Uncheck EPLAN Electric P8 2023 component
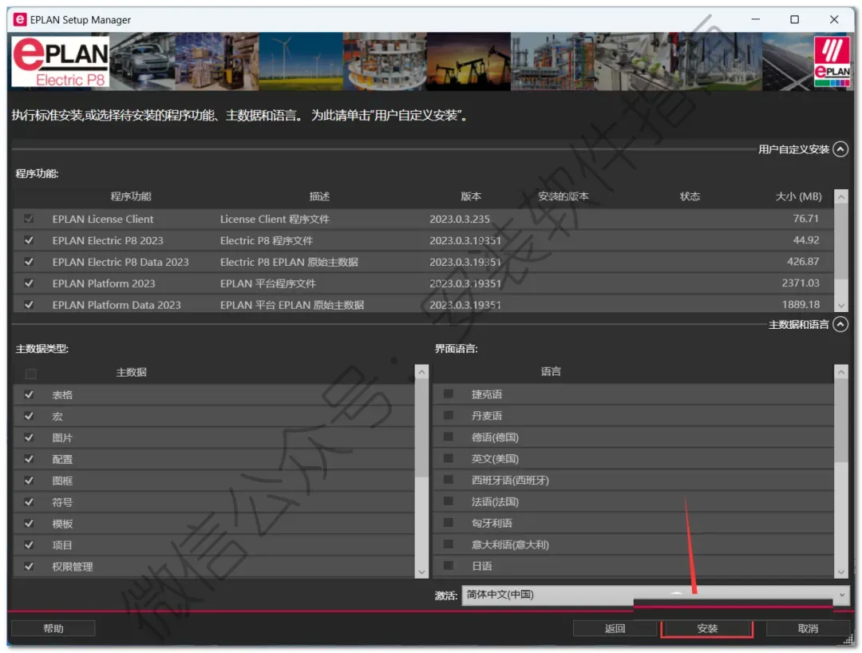The width and height of the screenshot is (862, 653). tap(30, 240)
